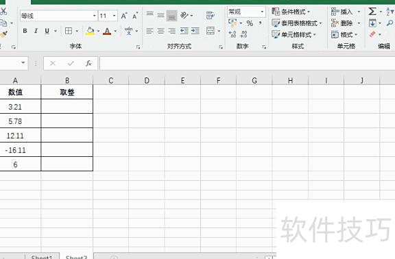This screenshot has height=259, width=395.
Task: Click the merge and center icon
Action: [x=210, y=31]
